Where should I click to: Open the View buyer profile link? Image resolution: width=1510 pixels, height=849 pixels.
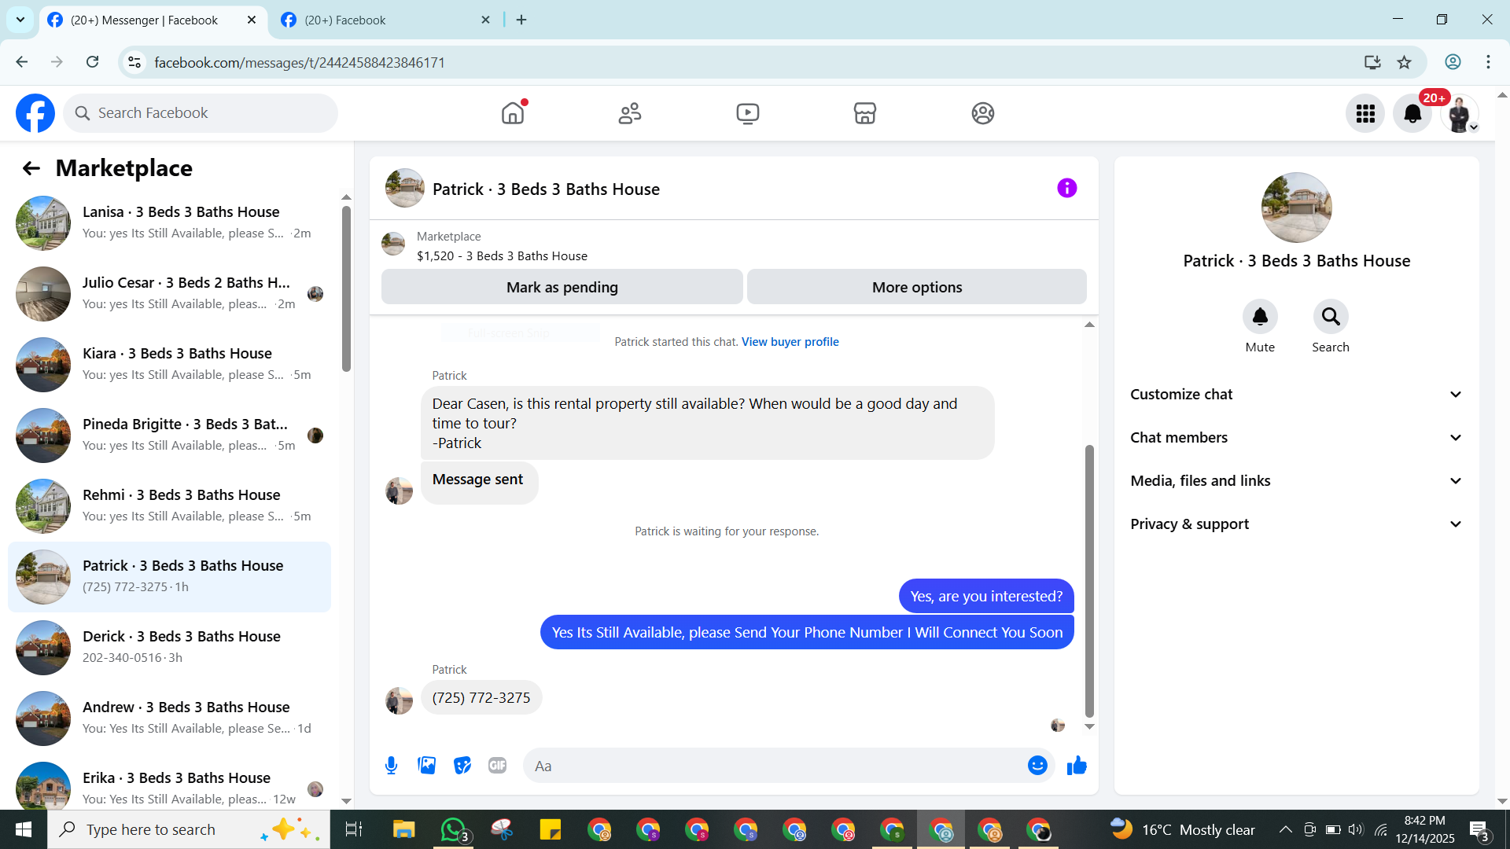pos(790,342)
